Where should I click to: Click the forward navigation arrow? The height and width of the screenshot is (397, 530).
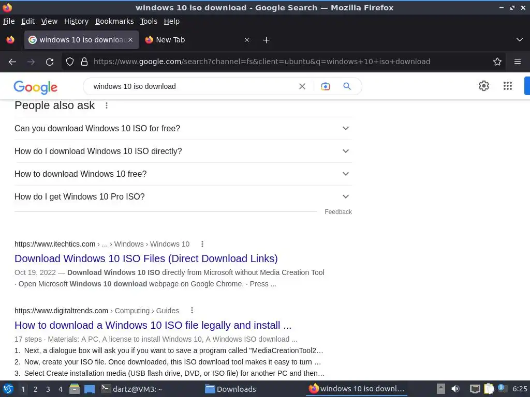click(31, 62)
